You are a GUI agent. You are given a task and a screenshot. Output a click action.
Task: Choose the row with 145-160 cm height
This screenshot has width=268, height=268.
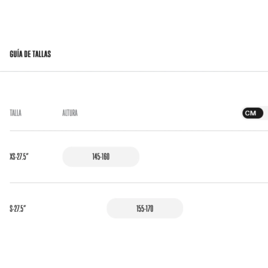pos(139,157)
